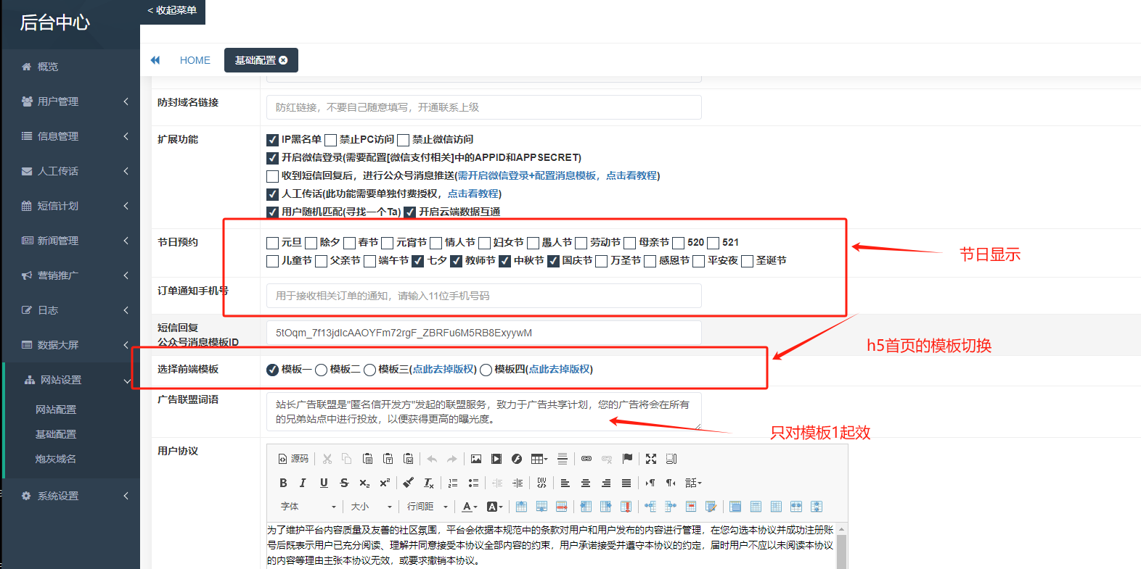The image size is (1141, 569).
Task: Open 网站配置 submenu item
Action: tap(56, 410)
